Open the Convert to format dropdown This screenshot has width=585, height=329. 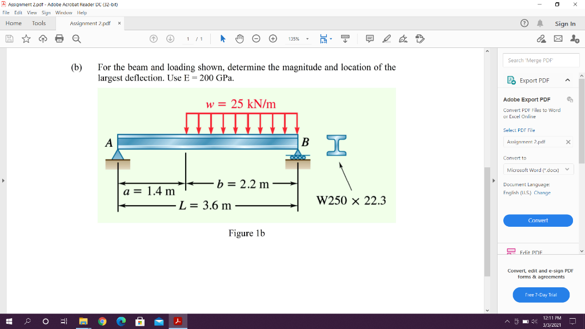coord(538,170)
